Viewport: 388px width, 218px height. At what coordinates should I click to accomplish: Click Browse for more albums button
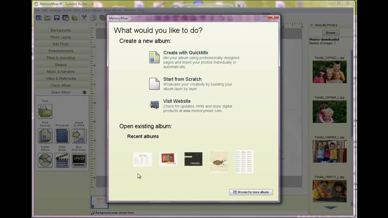(x=251, y=192)
